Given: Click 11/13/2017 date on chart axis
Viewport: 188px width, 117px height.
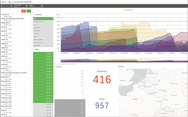Looking at the screenshot, I should tap(89, 53).
